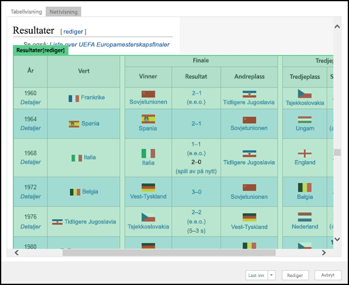349x285 pixels.
Task: Click the 2–1 (e.e.o.) result for 1960
Action: pyautogui.click(x=196, y=97)
